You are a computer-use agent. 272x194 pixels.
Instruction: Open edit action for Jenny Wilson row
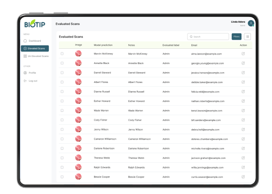click(243, 130)
